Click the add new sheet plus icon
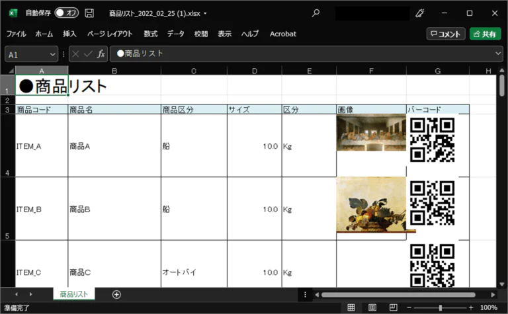This screenshot has height=314, width=508. tap(116, 294)
